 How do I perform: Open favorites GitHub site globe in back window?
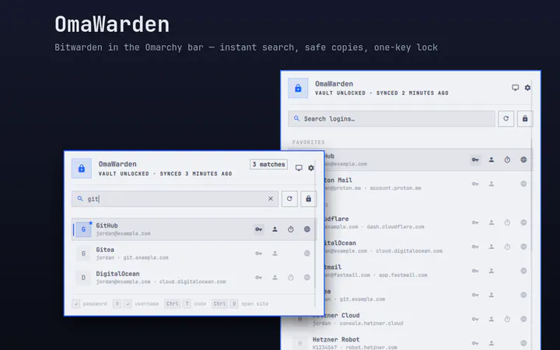[523, 160]
